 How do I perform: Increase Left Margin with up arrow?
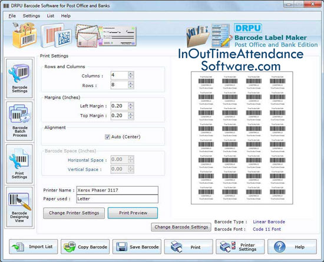(131, 104)
